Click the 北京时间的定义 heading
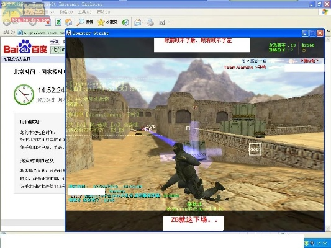 [37, 161]
